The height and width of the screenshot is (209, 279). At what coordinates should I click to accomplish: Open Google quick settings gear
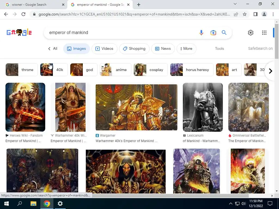pyautogui.click(x=251, y=33)
